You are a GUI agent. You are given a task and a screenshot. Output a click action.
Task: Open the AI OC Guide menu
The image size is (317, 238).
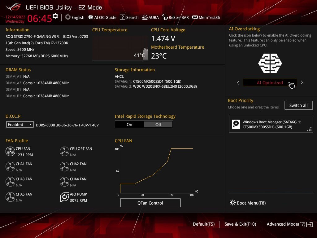(x=102, y=17)
